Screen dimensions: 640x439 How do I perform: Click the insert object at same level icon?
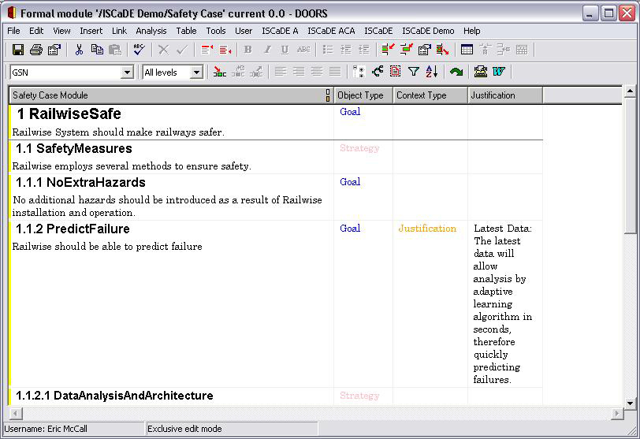[388, 50]
